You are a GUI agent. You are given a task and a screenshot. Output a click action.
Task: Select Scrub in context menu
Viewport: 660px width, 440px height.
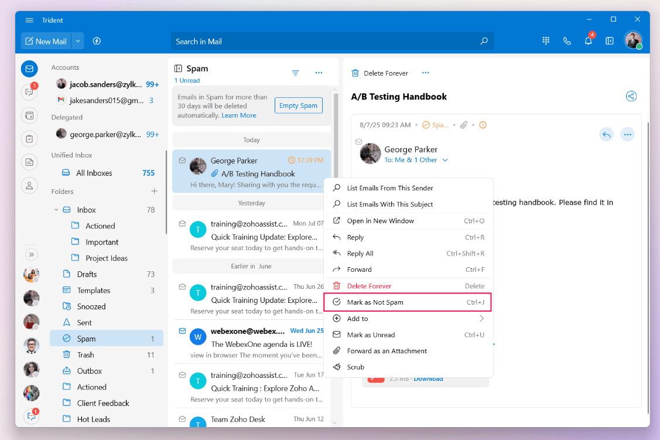(x=408, y=367)
